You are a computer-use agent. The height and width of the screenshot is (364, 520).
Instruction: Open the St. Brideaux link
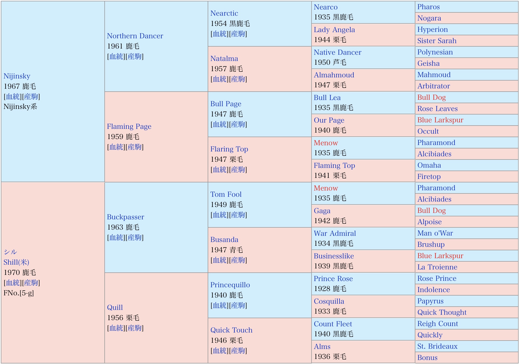pyautogui.click(x=437, y=346)
